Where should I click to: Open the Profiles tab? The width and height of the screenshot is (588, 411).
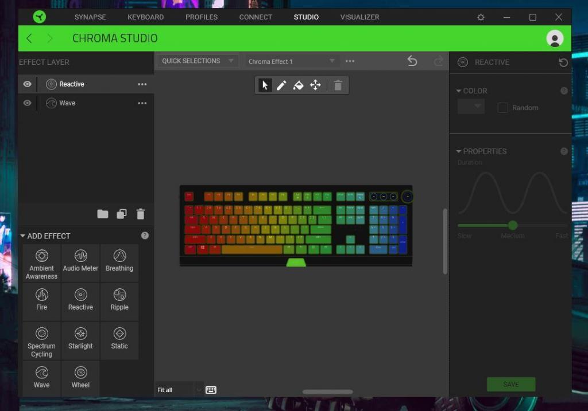tap(202, 17)
